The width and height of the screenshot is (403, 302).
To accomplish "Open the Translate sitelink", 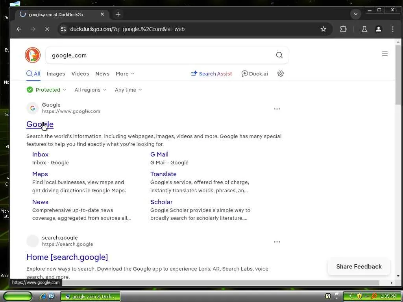I will (x=163, y=174).
